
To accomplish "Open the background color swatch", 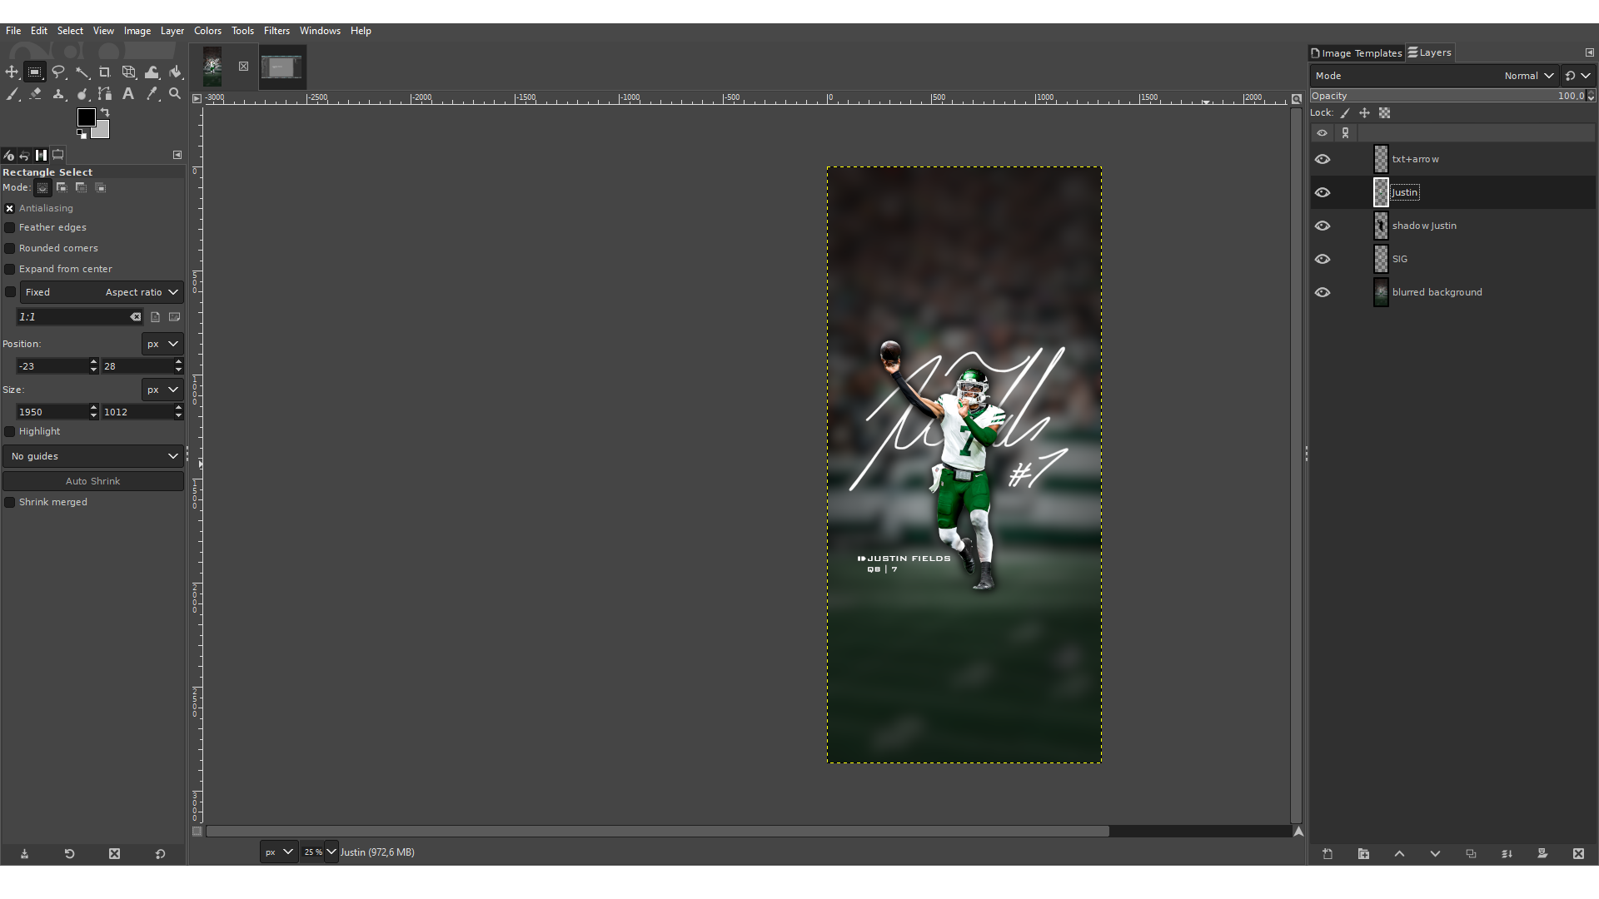I will pos(102,131).
